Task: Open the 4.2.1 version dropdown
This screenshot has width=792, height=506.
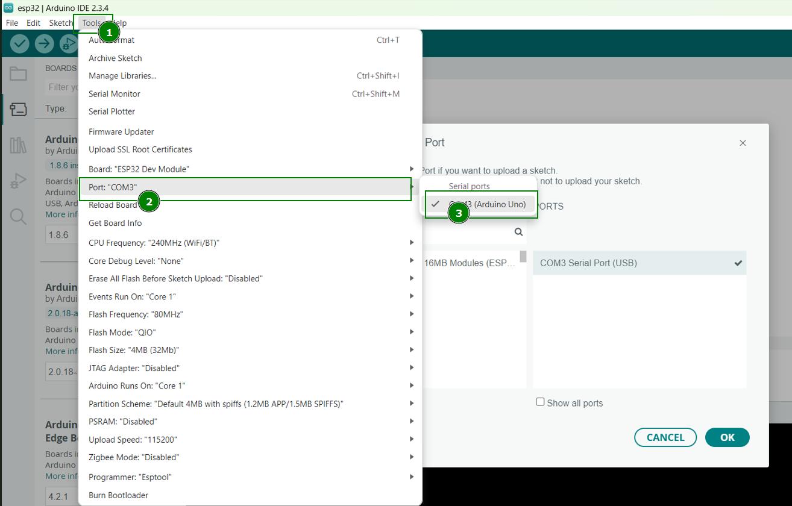Action: point(61,497)
